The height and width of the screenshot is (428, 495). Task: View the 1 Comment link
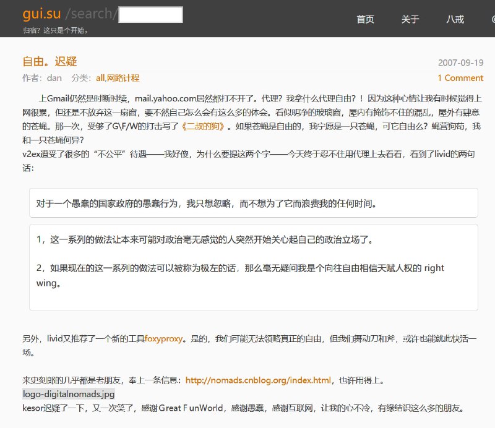coord(461,78)
